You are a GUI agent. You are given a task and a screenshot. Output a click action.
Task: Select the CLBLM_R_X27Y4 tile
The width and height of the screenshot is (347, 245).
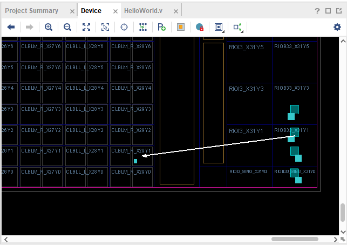coord(41,93)
